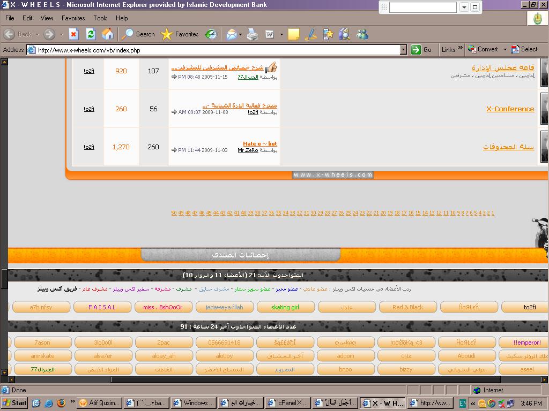Expand the Convert dropdown arrow

point(505,49)
